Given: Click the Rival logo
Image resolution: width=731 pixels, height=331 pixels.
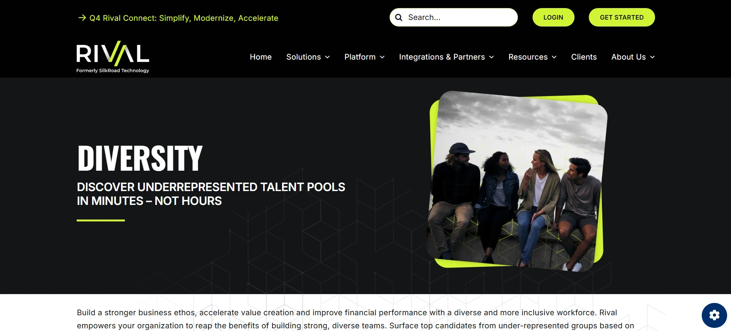Looking at the screenshot, I should click(113, 57).
